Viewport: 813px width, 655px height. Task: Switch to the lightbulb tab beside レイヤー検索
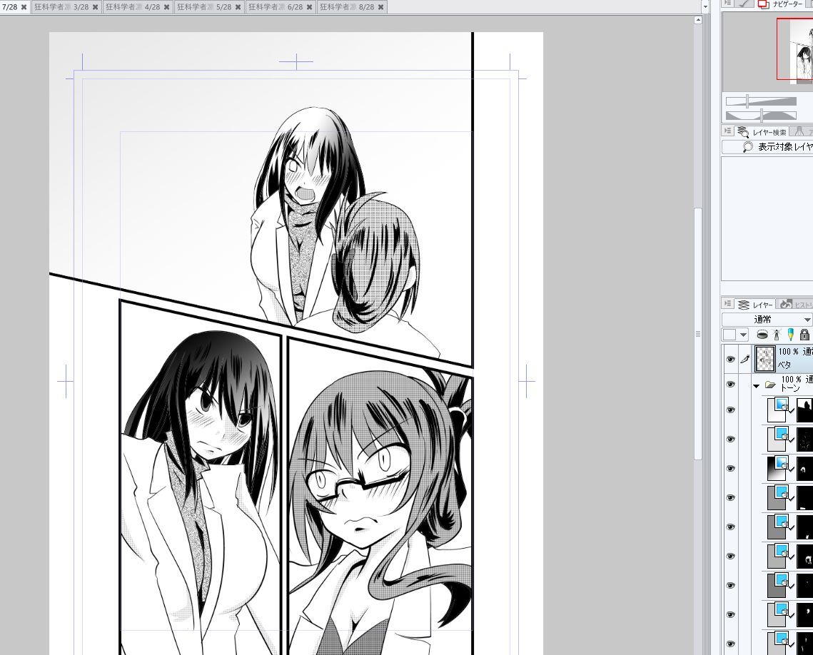[801, 131]
